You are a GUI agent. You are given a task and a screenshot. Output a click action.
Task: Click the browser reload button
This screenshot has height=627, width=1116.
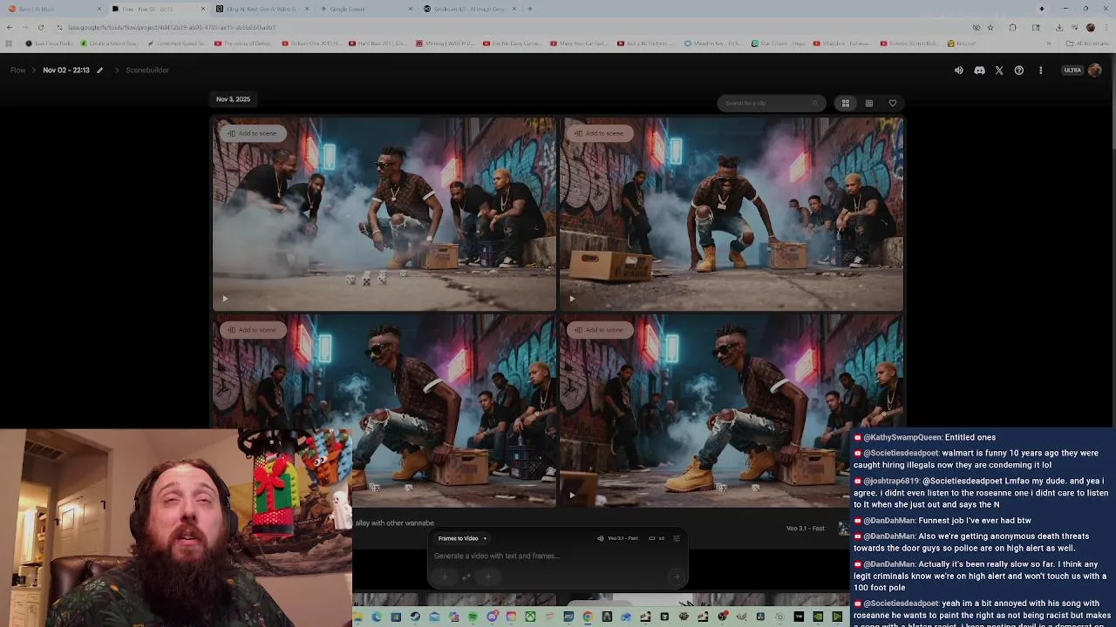click(x=40, y=27)
